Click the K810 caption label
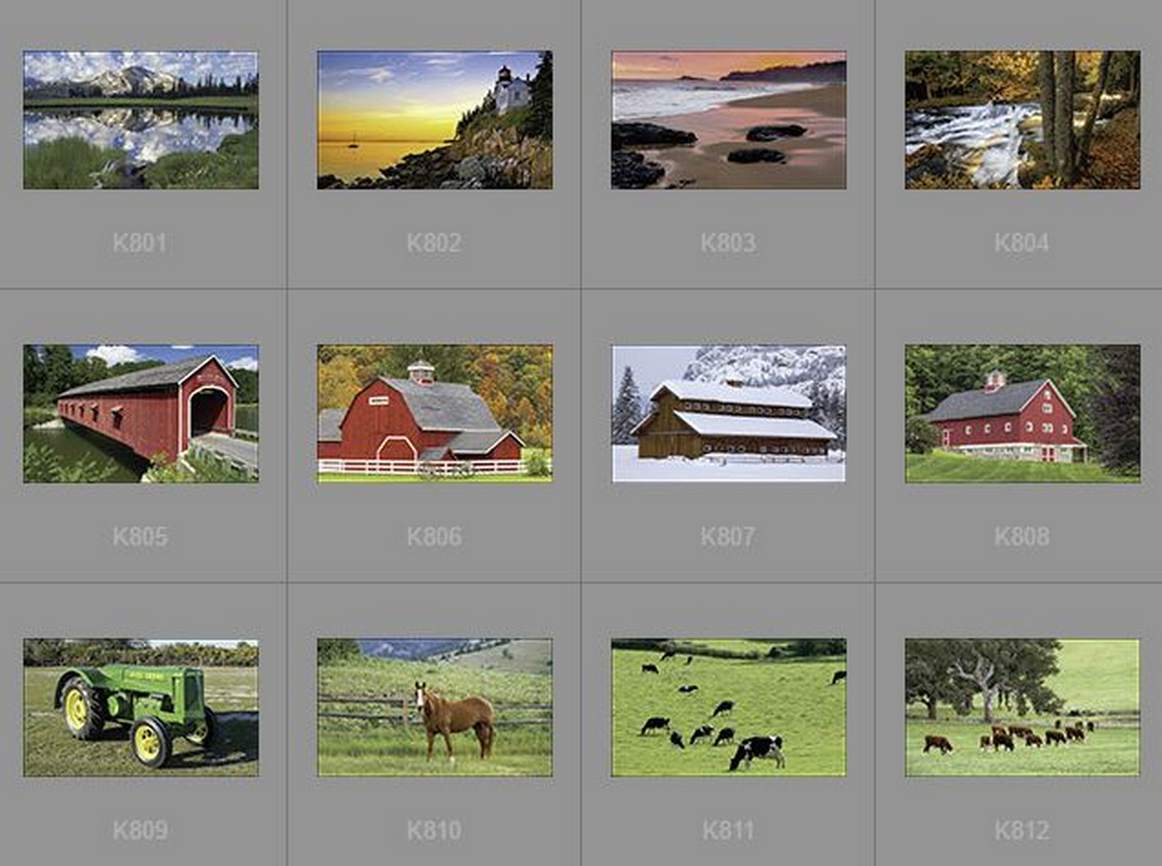 tap(434, 830)
